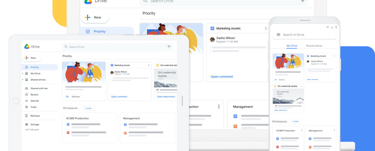Open Backups in the tablet sidebar
Viewport: 375px width, 151px height.
pos(35,116)
